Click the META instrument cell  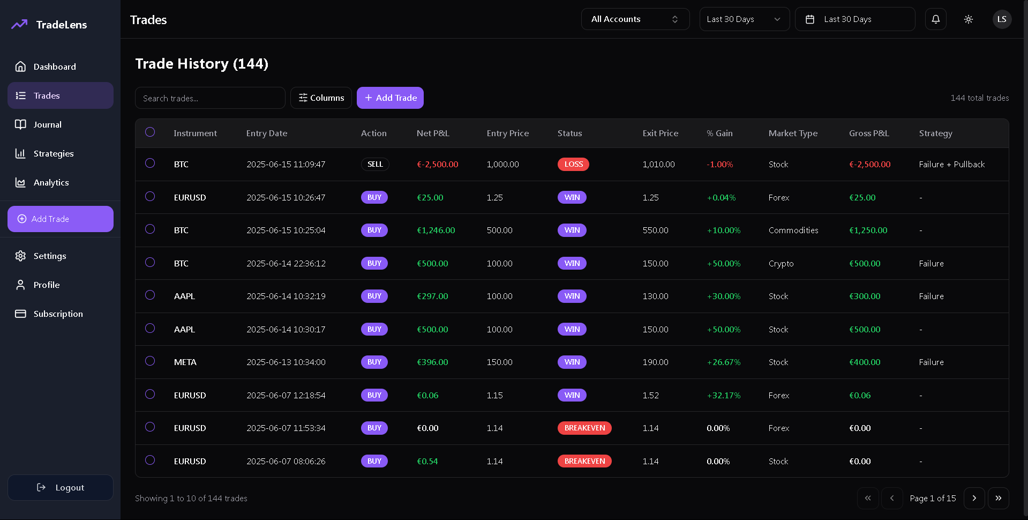[185, 362]
